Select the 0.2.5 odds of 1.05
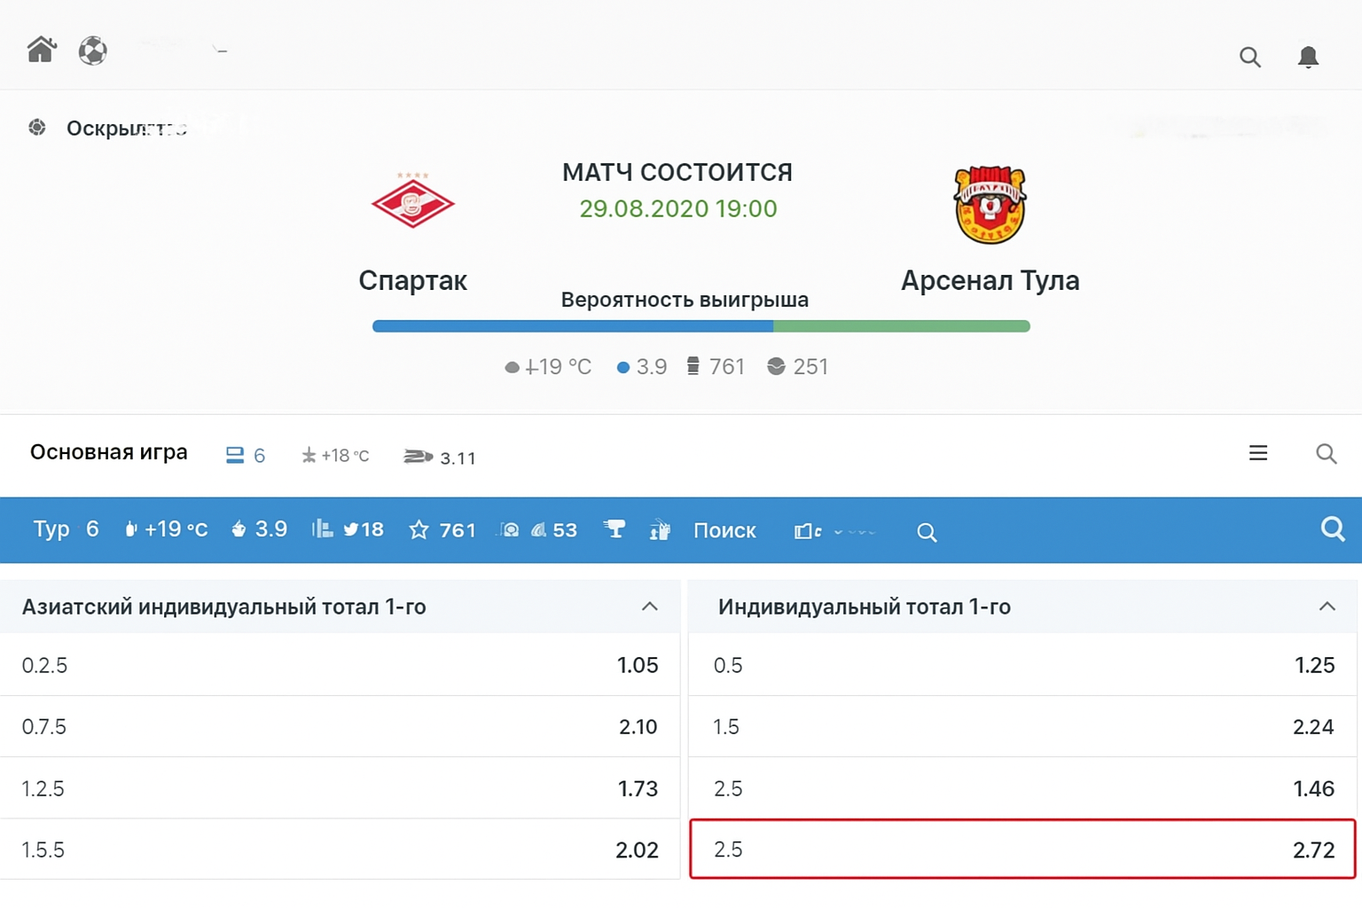This screenshot has height=908, width=1362. pyautogui.click(x=341, y=664)
